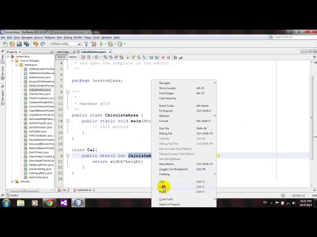Click the Cal breadcrumb in navigation bar

(62, 190)
